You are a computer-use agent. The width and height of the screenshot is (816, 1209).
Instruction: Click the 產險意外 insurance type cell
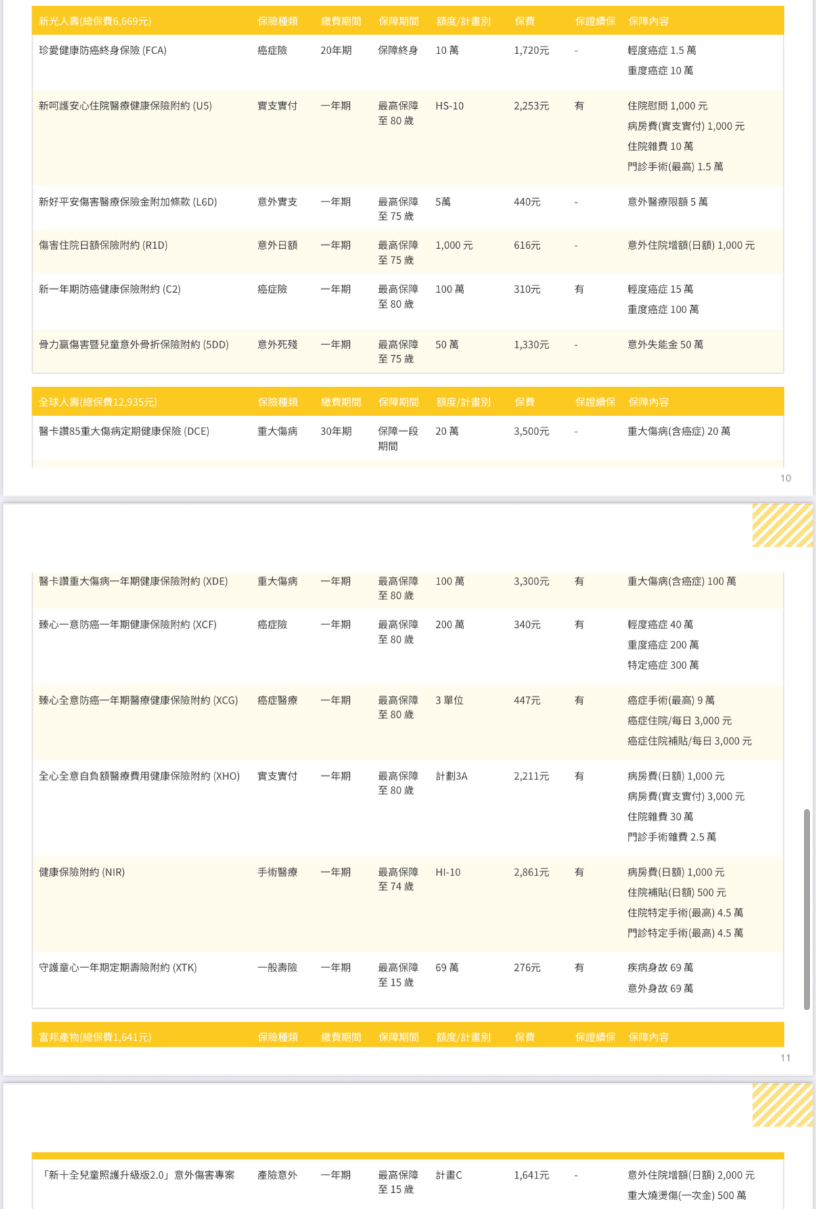pyautogui.click(x=277, y=1175)
